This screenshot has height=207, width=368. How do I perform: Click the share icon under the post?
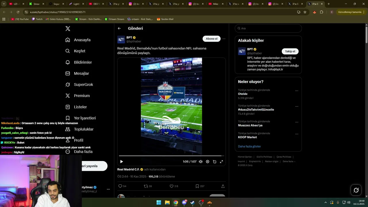pyautogui.click(x=223, y=186)
